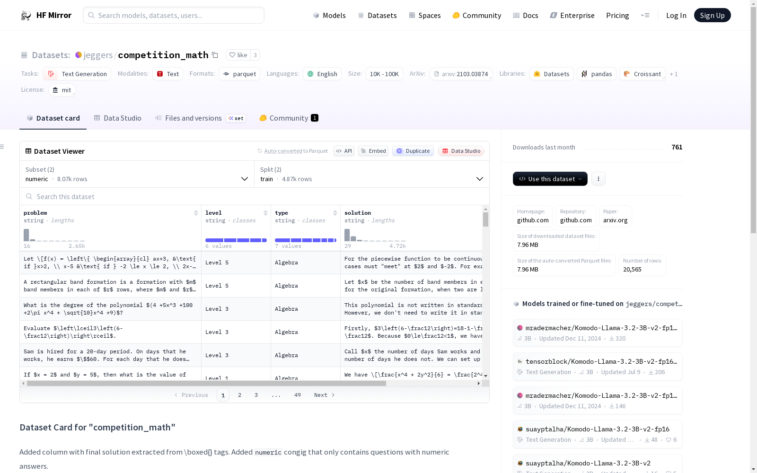Open Data Studio from viewer header
Viewport: 757px width, 473px height.
click(x=461, y=151)
